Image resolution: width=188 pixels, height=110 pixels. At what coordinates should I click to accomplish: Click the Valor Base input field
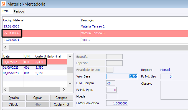click(122, 76)
